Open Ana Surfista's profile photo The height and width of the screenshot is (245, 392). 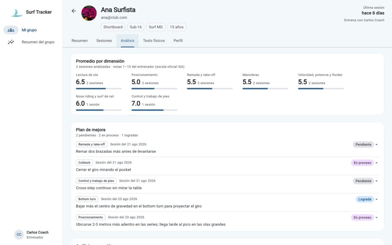coord(89,13)
